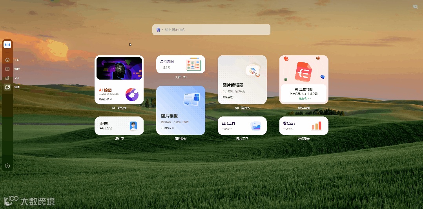Screen dimensions: 423x209
Task: Open the flowchart illustration in the mind map example card
Action: pos(194,65)
